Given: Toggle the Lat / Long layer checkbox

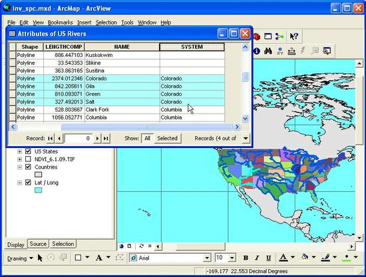Looking at the screenshot, I should pos(28,183).
